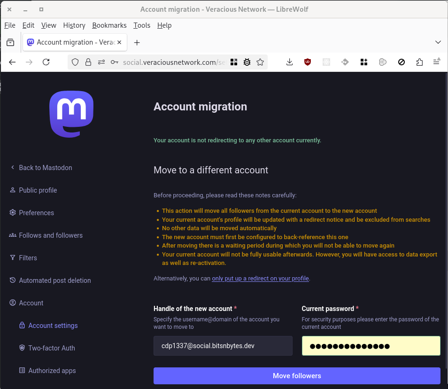
Task: Open the Tools menu
Action: (141, 25)
